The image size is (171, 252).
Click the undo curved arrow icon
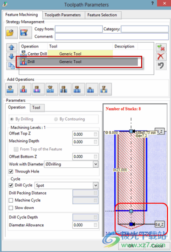tap(161, 66)
